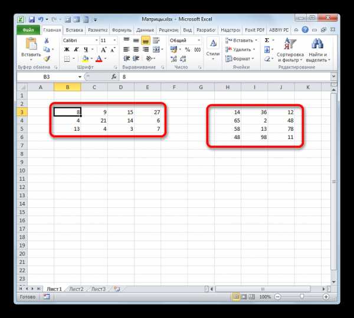
Task: Select column H header
Action: pyautogui.click(x=228, y=87)
